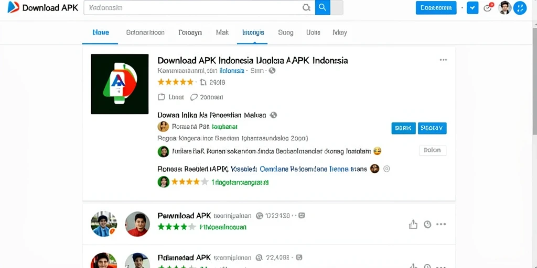Open second avatar in 'Pewnload APK' row
Image resolution: width=537 pixels, height=268 pixels.
[x=137, y=224]
